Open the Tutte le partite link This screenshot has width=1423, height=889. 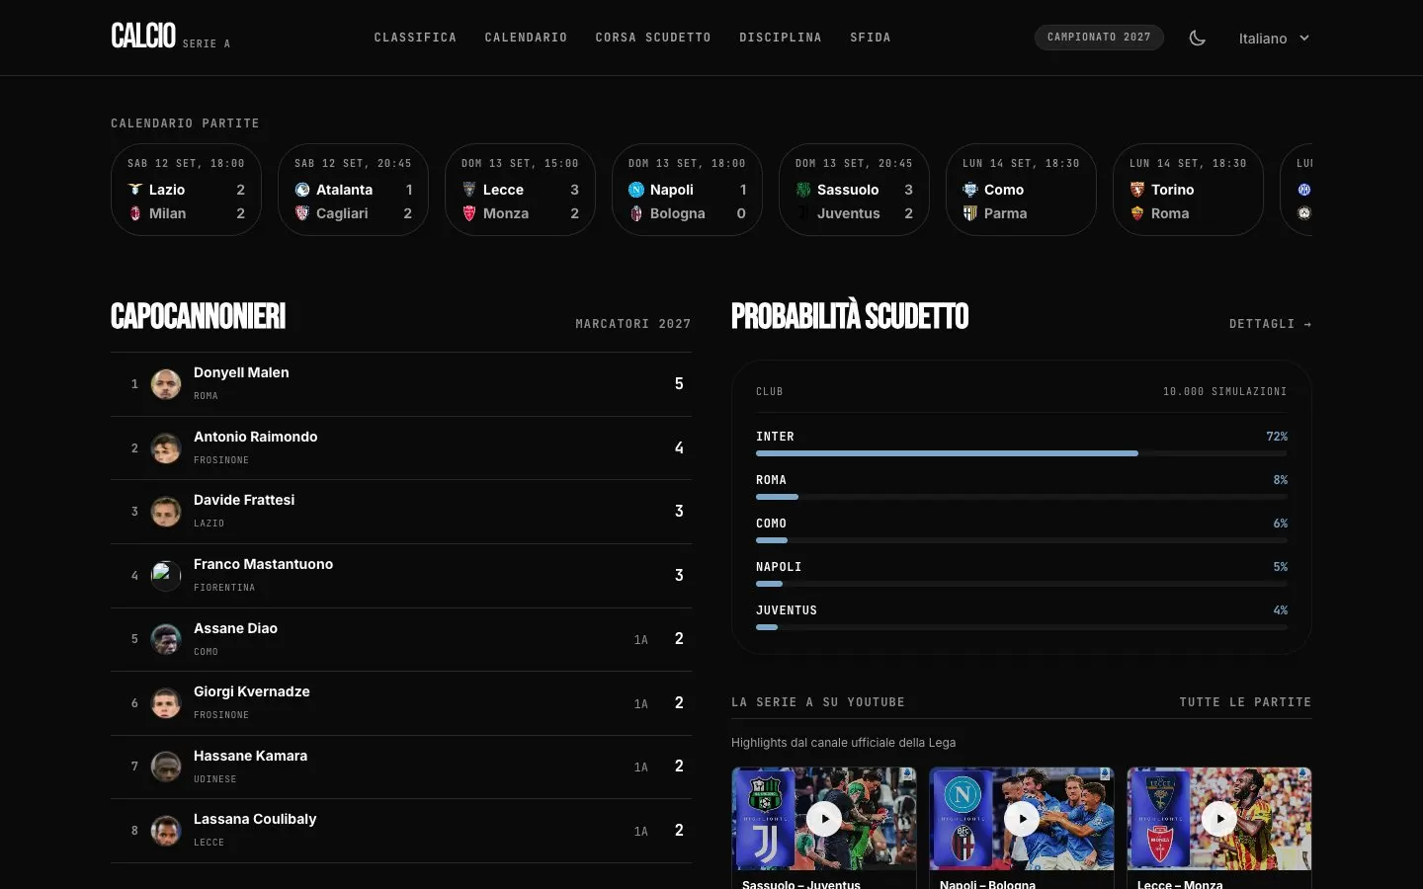click(1245, 702)
